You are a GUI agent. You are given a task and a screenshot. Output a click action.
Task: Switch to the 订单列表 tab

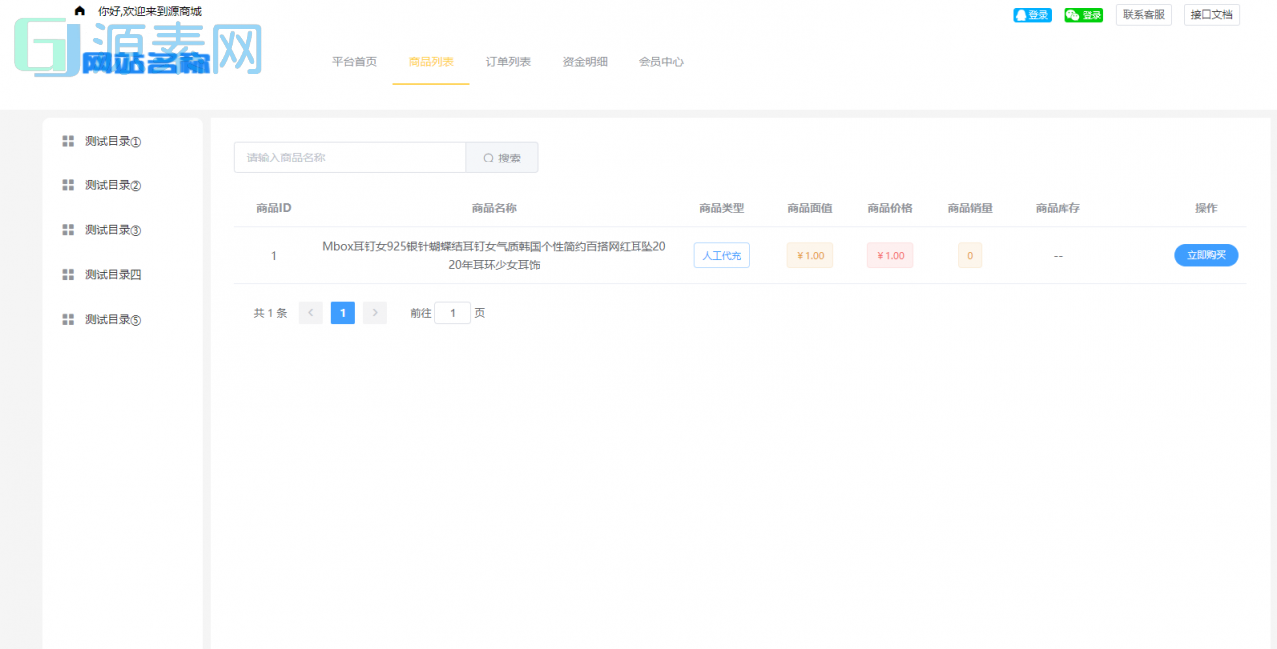pos(507,61)
